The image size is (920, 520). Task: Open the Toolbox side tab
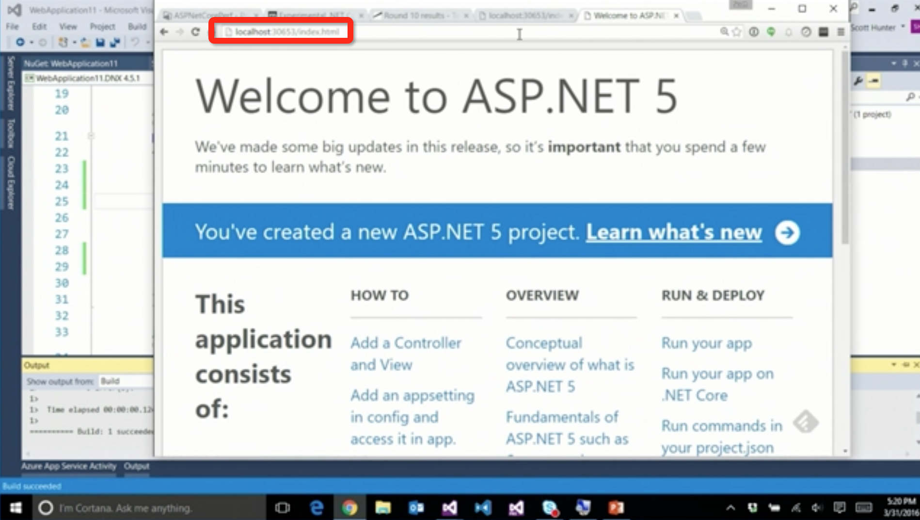point(11,133)
